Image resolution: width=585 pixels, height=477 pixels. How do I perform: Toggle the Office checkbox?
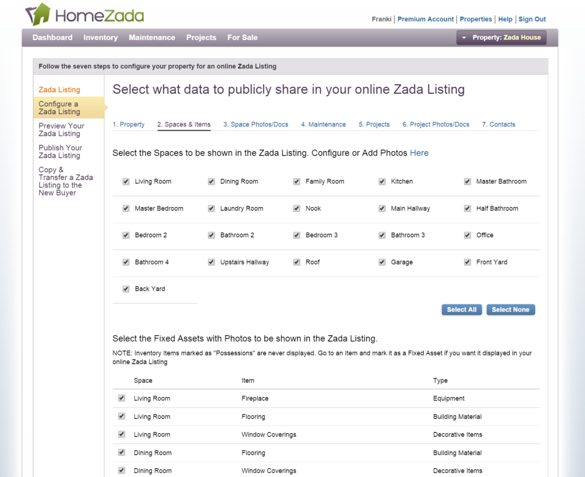(x=467, y=235)
